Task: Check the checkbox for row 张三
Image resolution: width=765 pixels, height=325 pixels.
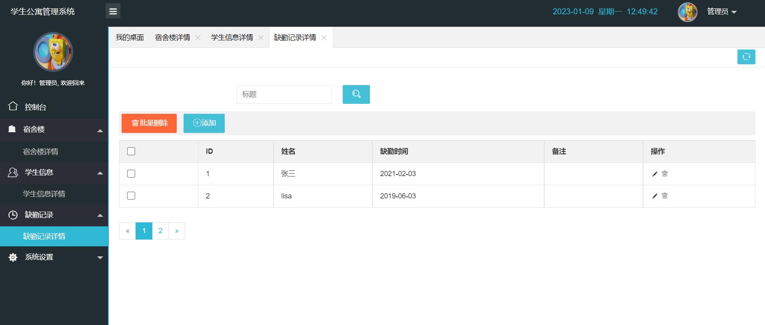Action: tap(131, 174)
